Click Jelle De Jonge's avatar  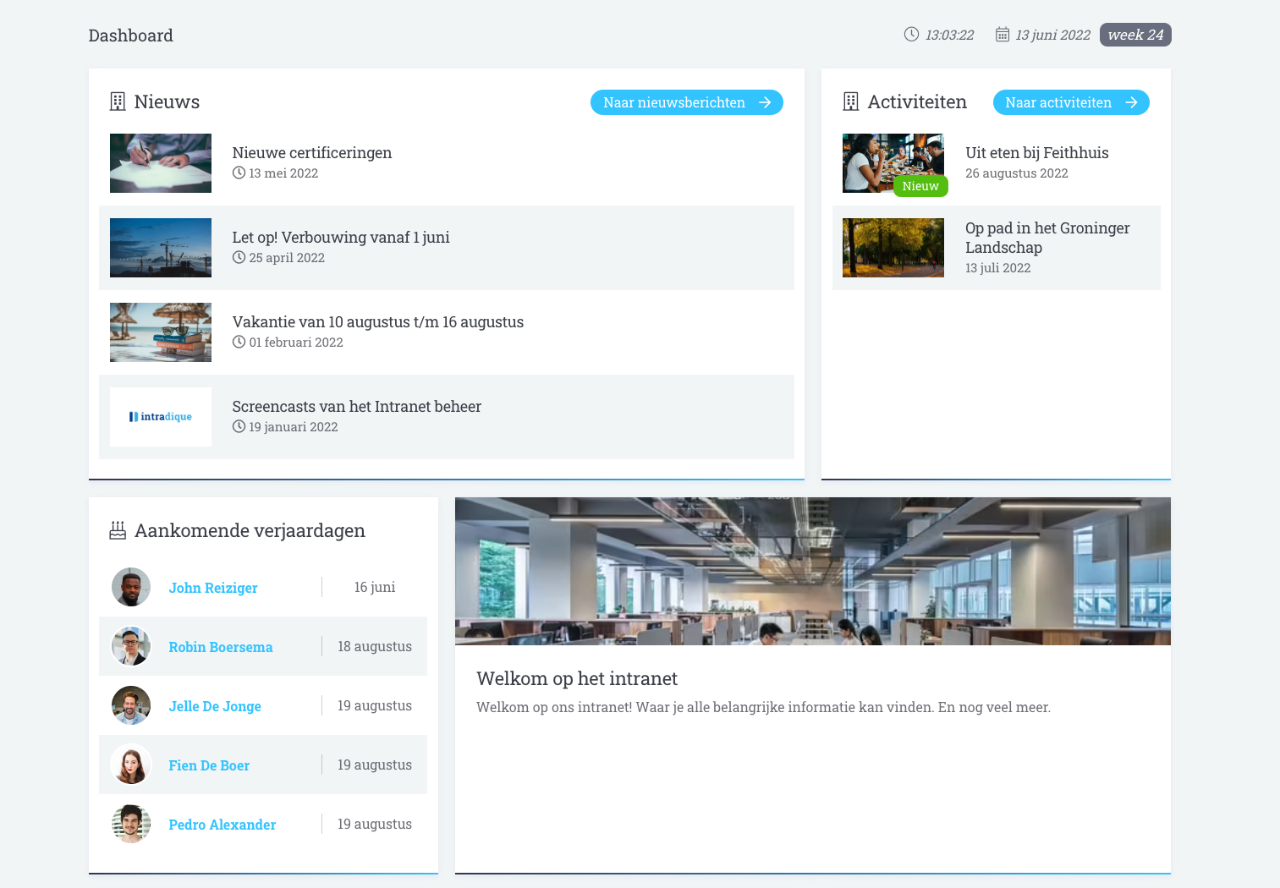(131, 705)
